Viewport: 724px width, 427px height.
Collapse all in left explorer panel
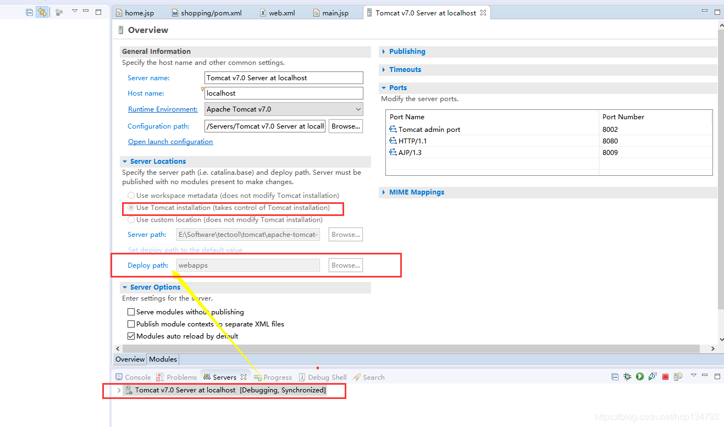[x=30, y=12]
